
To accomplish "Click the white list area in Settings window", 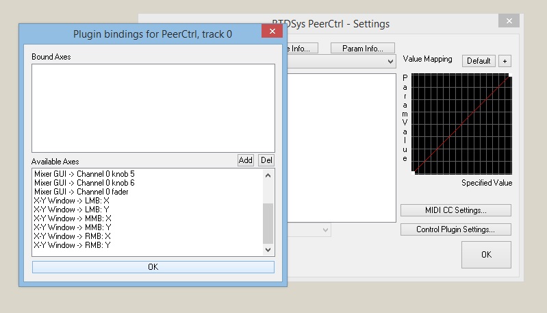I will click(342, 148).
